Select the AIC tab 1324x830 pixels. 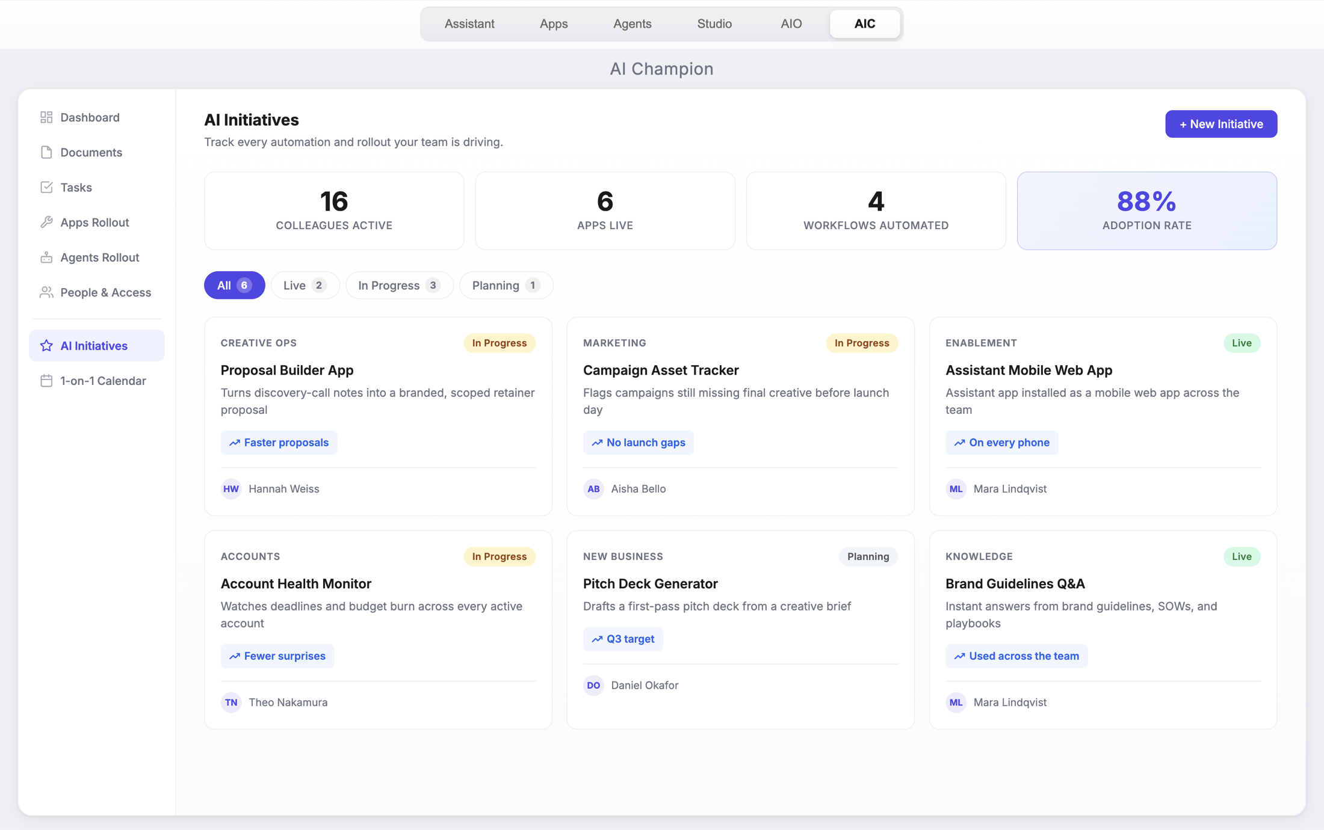click(x=865, y=24)
